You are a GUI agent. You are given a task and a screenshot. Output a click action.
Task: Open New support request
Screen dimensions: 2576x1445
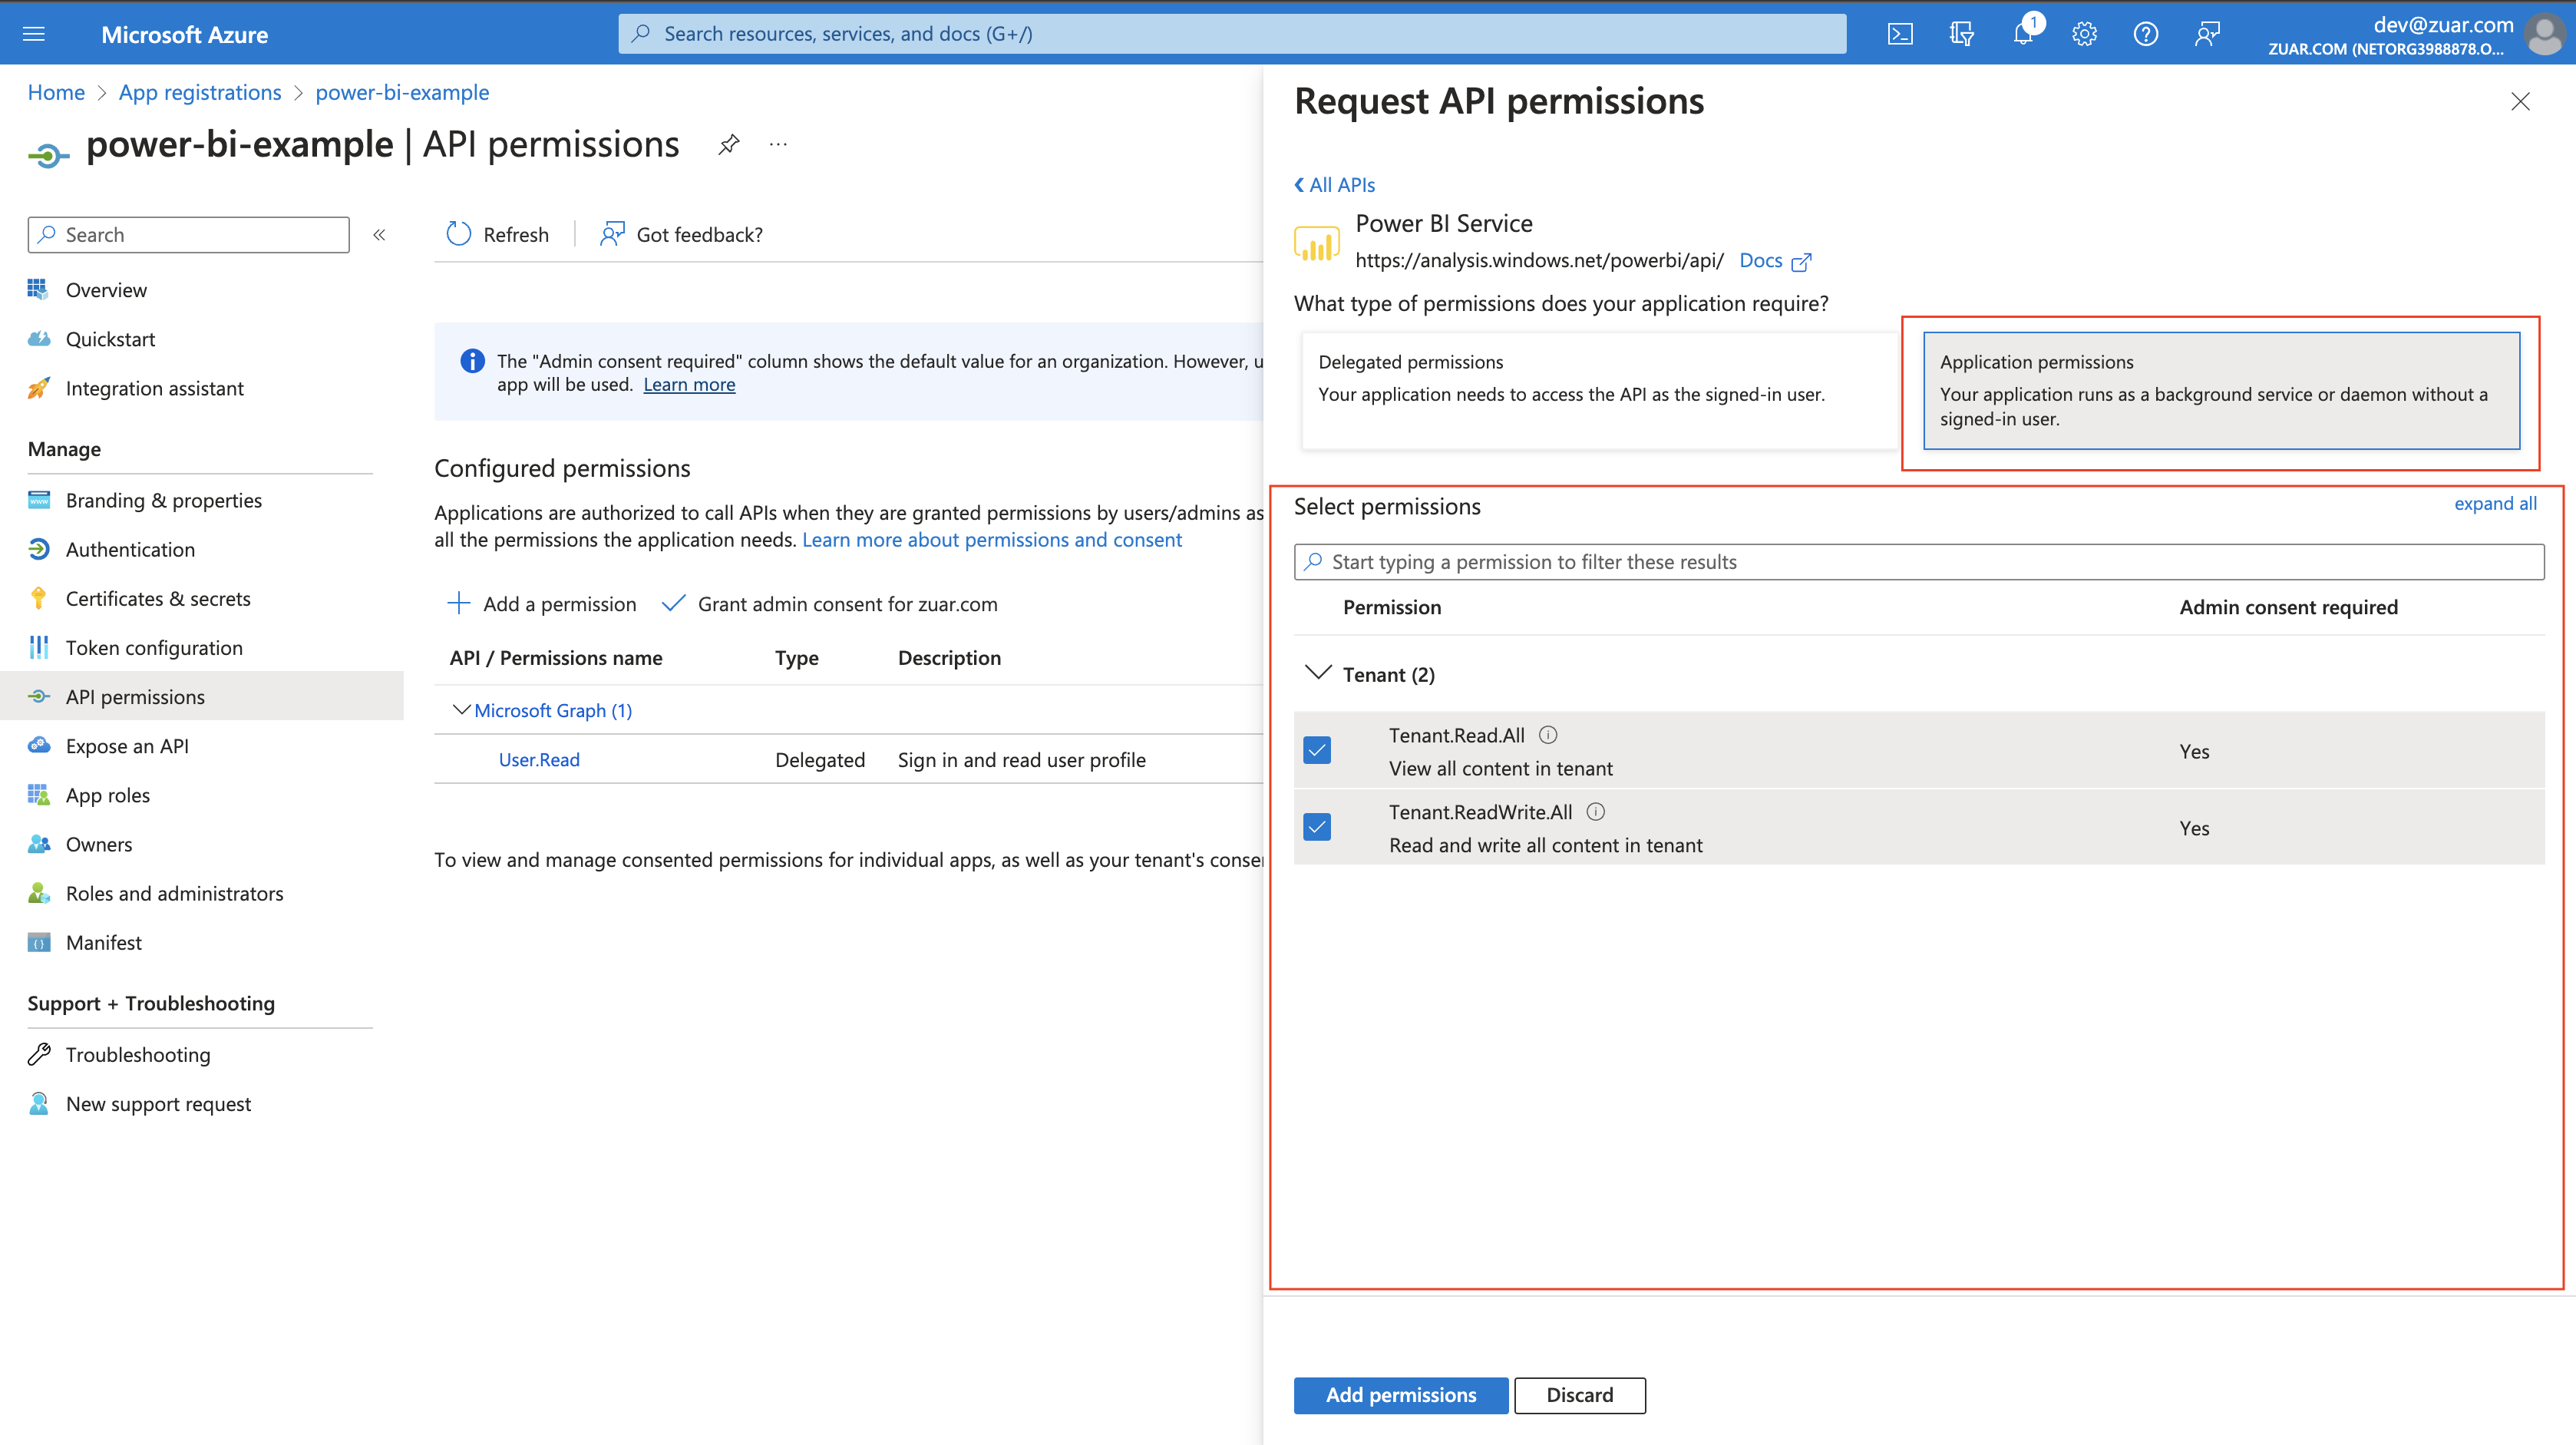pyautogui.click(x=158, y=1103)
